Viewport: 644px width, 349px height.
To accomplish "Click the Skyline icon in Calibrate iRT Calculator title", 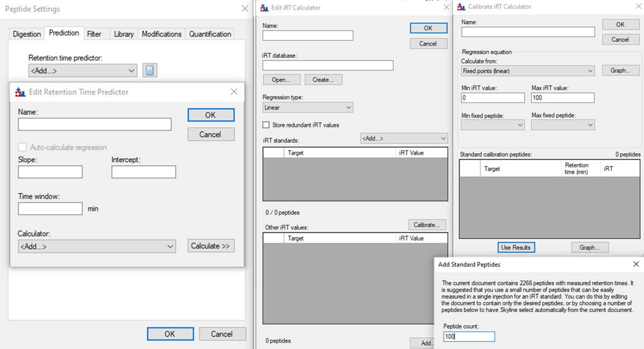I will pyautogui.click(x=461, y=6).
